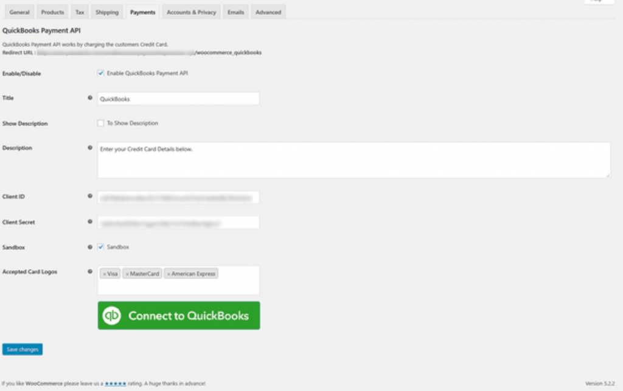Open the General settings tab
Viewport: 623px width, 391px height.
pos(19,12)
